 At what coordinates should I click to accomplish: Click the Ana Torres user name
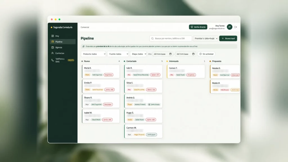[x=220, y=26]
